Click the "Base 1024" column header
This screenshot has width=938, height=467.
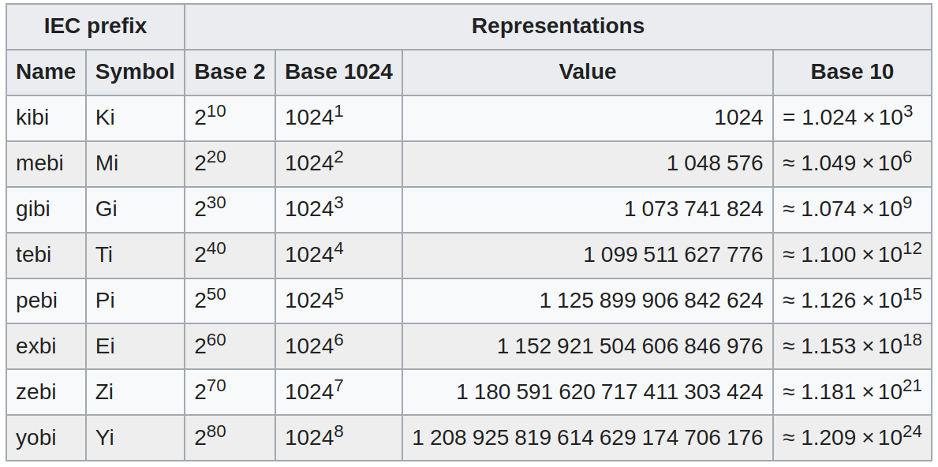click(x=338, y=72)
